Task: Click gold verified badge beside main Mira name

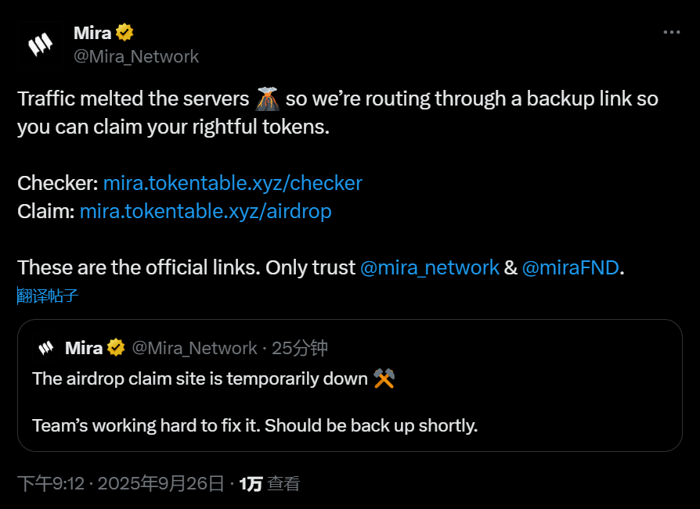Action: click(x=125, y=33)
